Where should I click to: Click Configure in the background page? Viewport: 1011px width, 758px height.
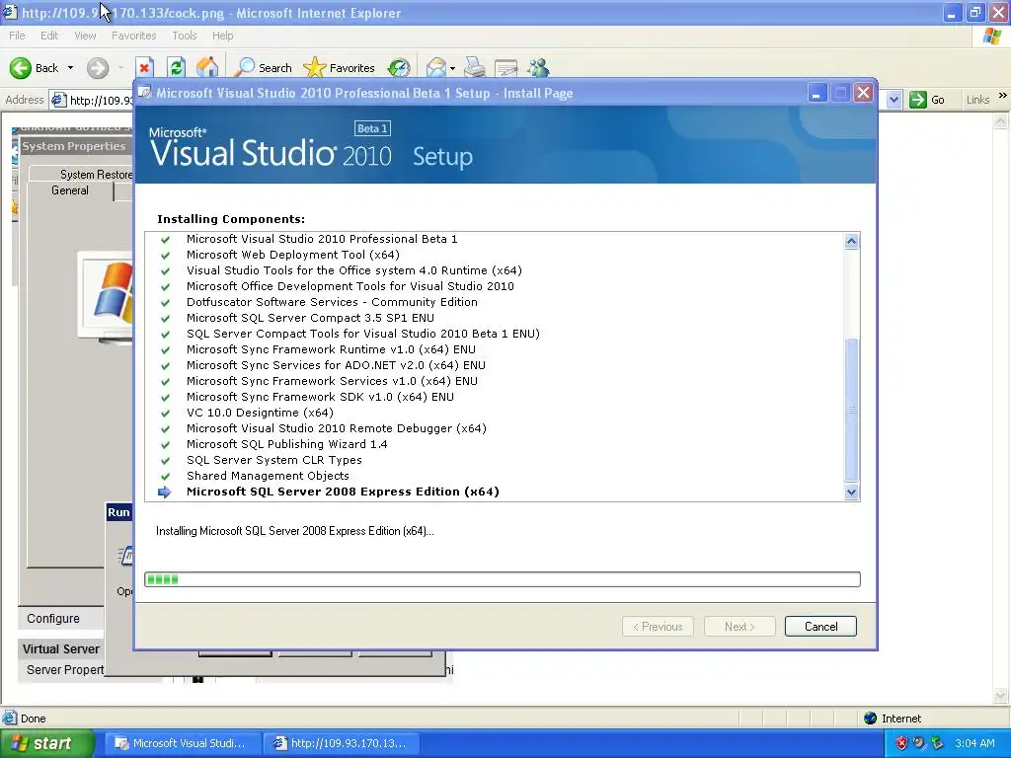tap(53, 619)
